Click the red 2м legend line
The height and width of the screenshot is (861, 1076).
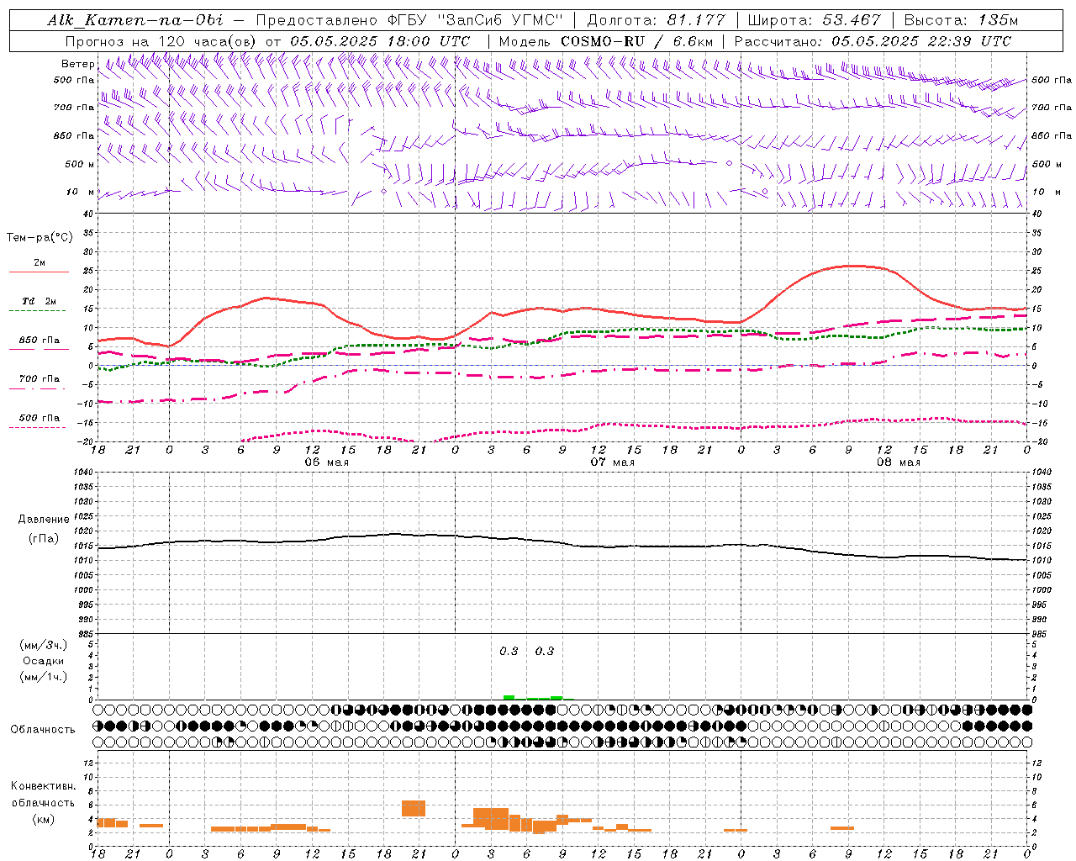(39, 272)
